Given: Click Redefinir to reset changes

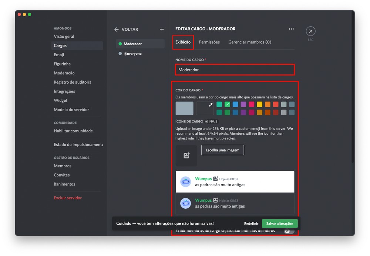Looking at the screenshot, I should pyautogui.click(x=251, y=223).
